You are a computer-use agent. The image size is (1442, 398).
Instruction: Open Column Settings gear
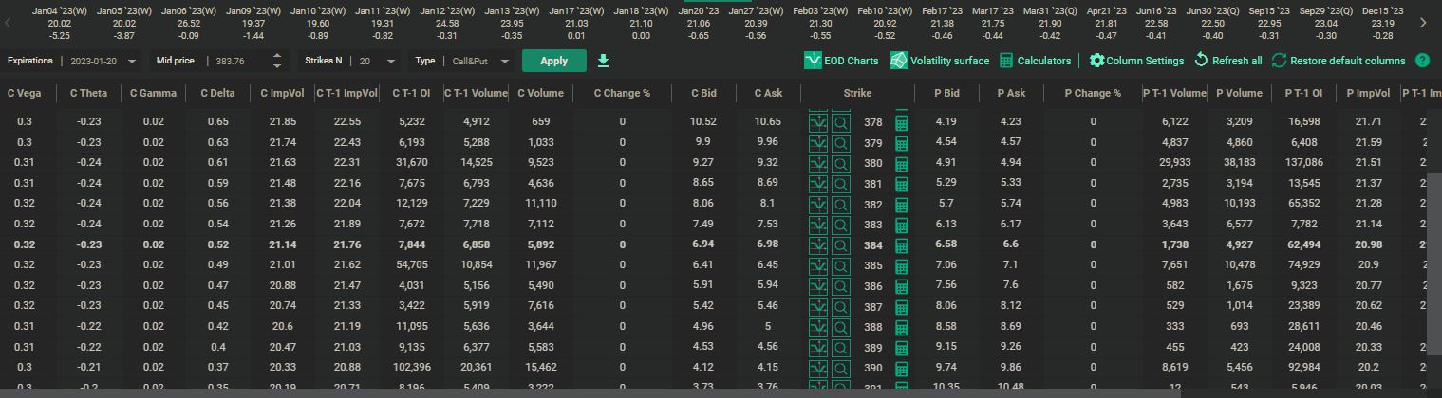(x=1097, y=61)
